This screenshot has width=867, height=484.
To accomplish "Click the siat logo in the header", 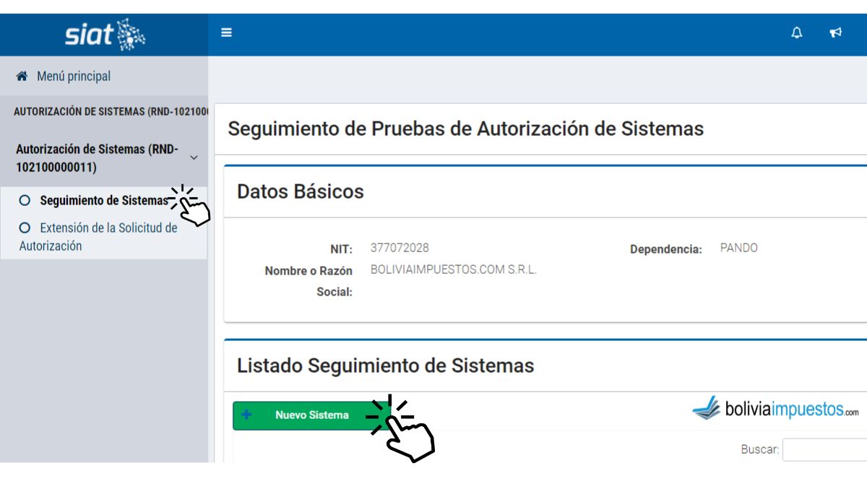I will pyautogui.click(x=105, y=34).
